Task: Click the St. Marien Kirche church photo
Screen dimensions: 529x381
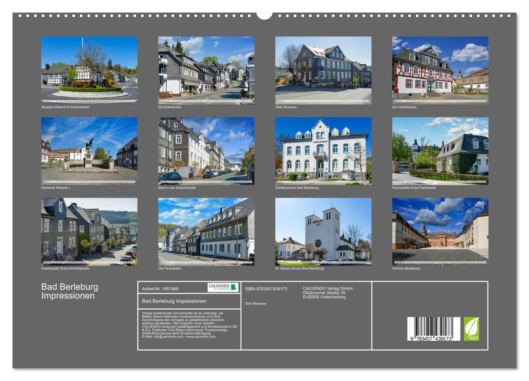Action: (x=321, y=231)
